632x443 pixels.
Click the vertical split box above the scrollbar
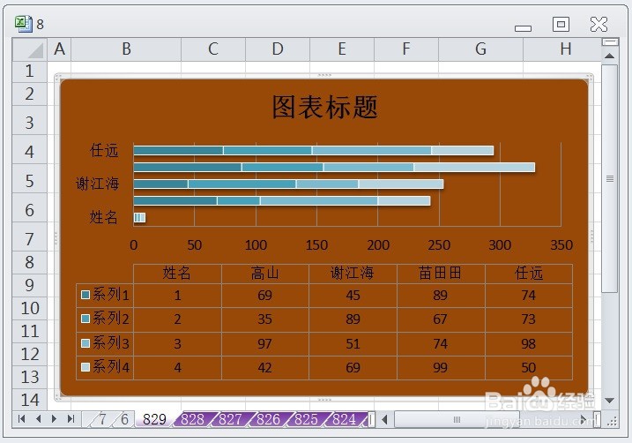(610, 42)
